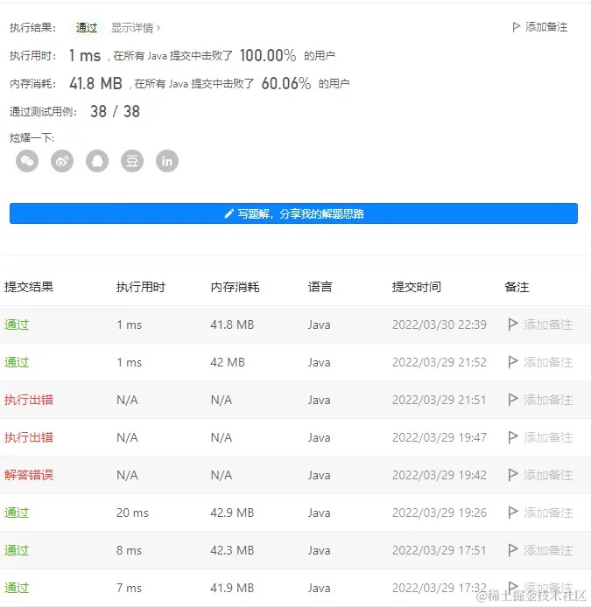
Task: Click the 42 MB memory cell
Action: click(x=228, y=362)
